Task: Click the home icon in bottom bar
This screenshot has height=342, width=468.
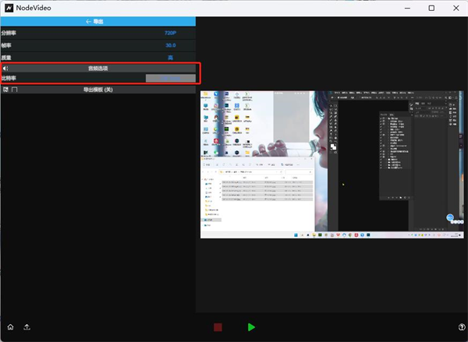Action: click(10, 327)
